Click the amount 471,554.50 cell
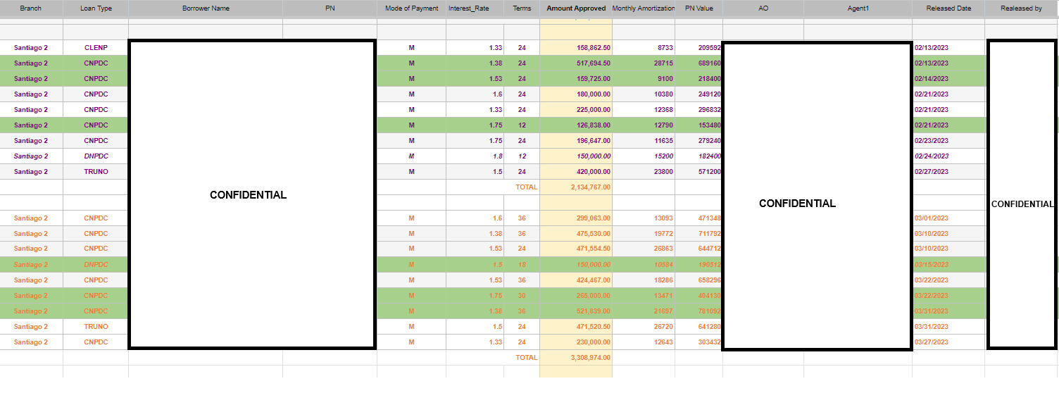Viewport: 1059px width, 393px height. click(576, 249)
